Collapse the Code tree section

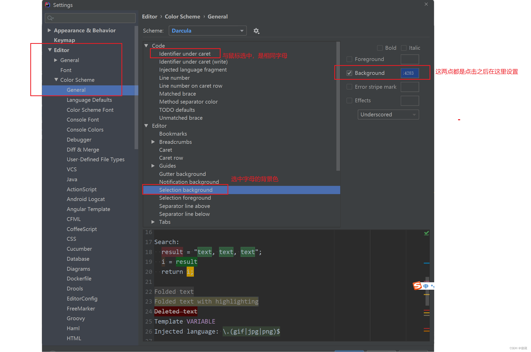click(x=146, y=46)
